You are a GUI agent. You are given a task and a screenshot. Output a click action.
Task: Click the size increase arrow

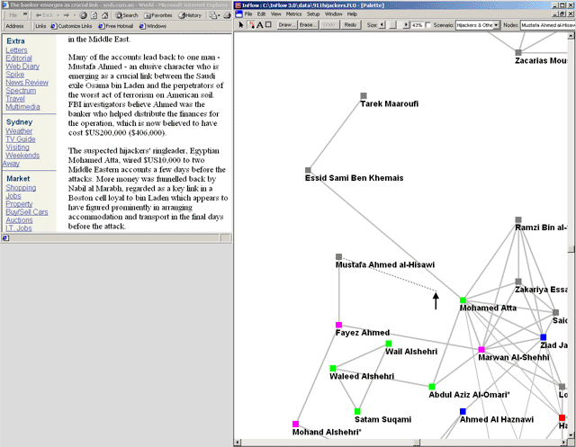[x=404, y=25]
